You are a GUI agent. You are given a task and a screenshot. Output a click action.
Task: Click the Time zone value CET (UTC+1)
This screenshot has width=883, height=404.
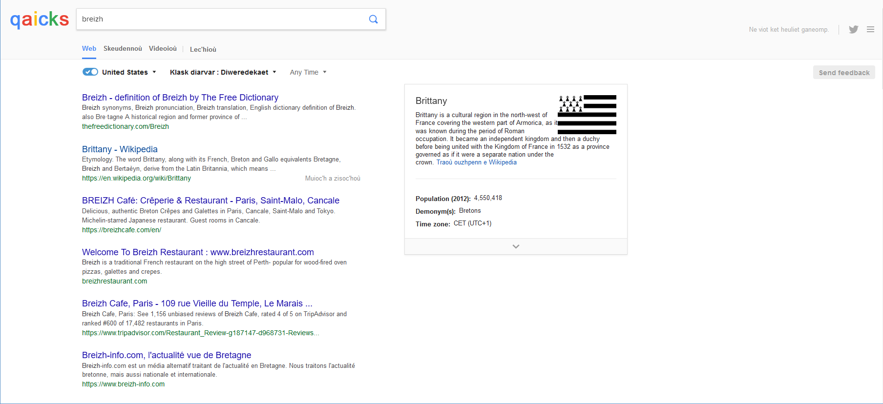[x=472, y=223]
